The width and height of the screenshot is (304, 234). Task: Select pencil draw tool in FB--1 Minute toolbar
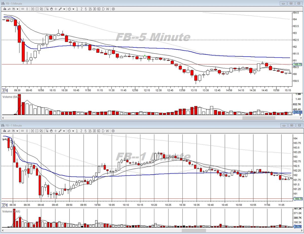click(x=60, y=131)
